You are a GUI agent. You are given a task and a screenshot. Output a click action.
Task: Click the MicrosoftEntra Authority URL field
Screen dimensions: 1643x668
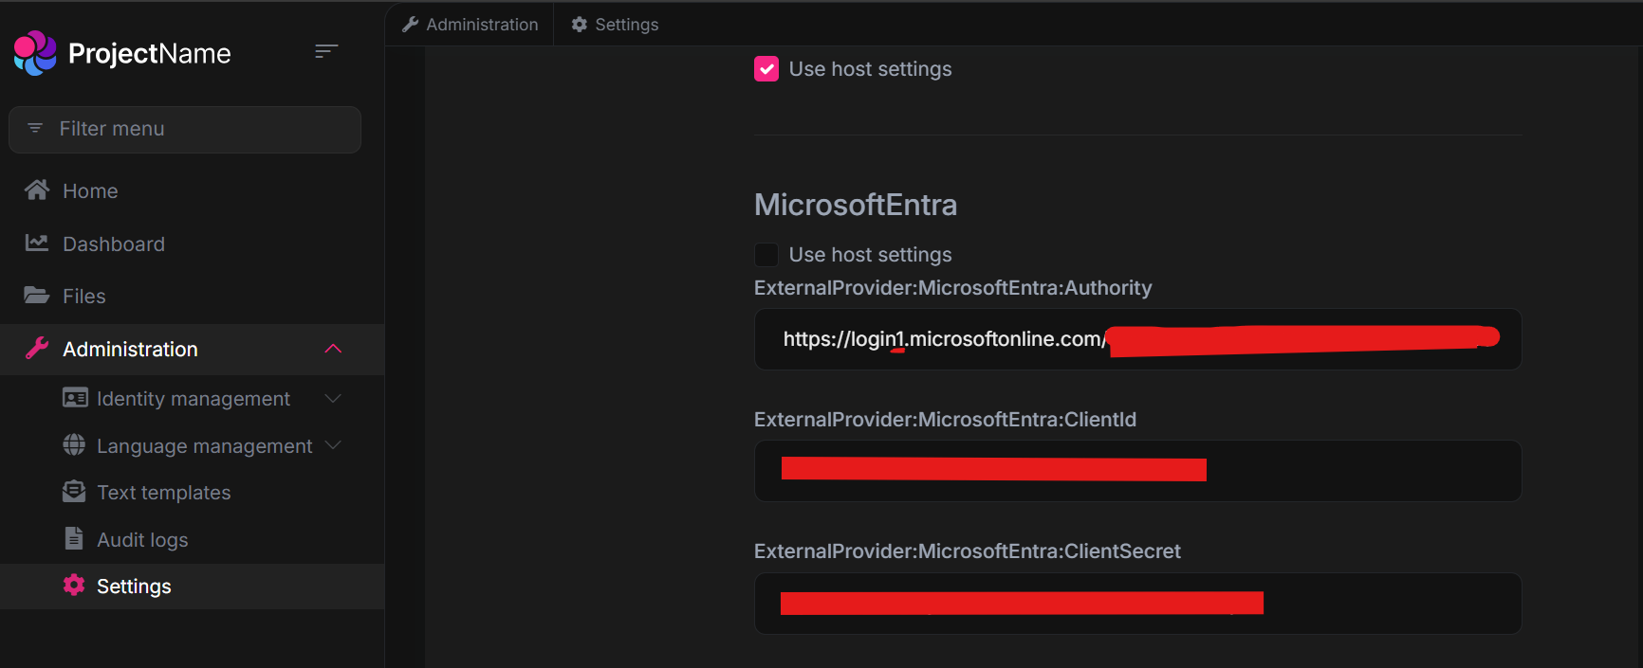point(1136,339)
